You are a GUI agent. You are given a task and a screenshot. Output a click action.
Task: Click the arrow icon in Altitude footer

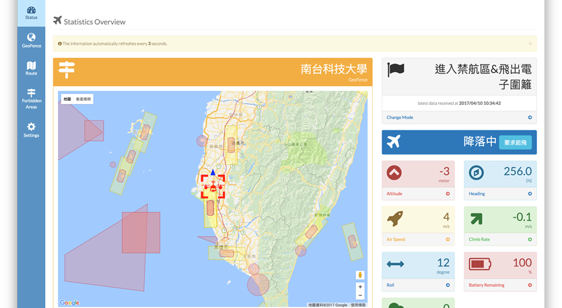[x=448, y=194]
